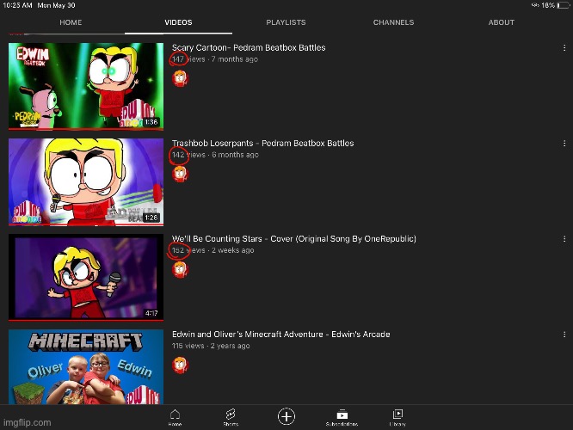The image size is (573, 430).
Task: Open Subscriptions in the bottom bar
Action: tap(342, 418)
